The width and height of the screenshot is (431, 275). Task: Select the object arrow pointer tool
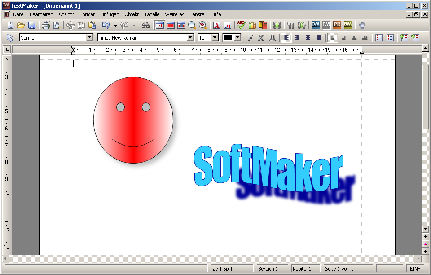(9, 38)
